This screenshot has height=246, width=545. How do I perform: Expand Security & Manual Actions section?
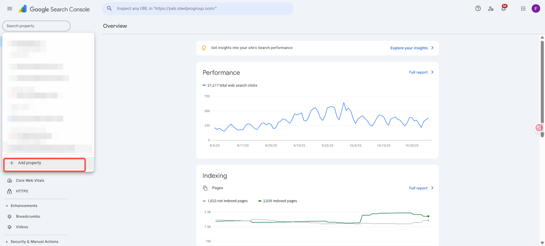(x=7, y=242)
